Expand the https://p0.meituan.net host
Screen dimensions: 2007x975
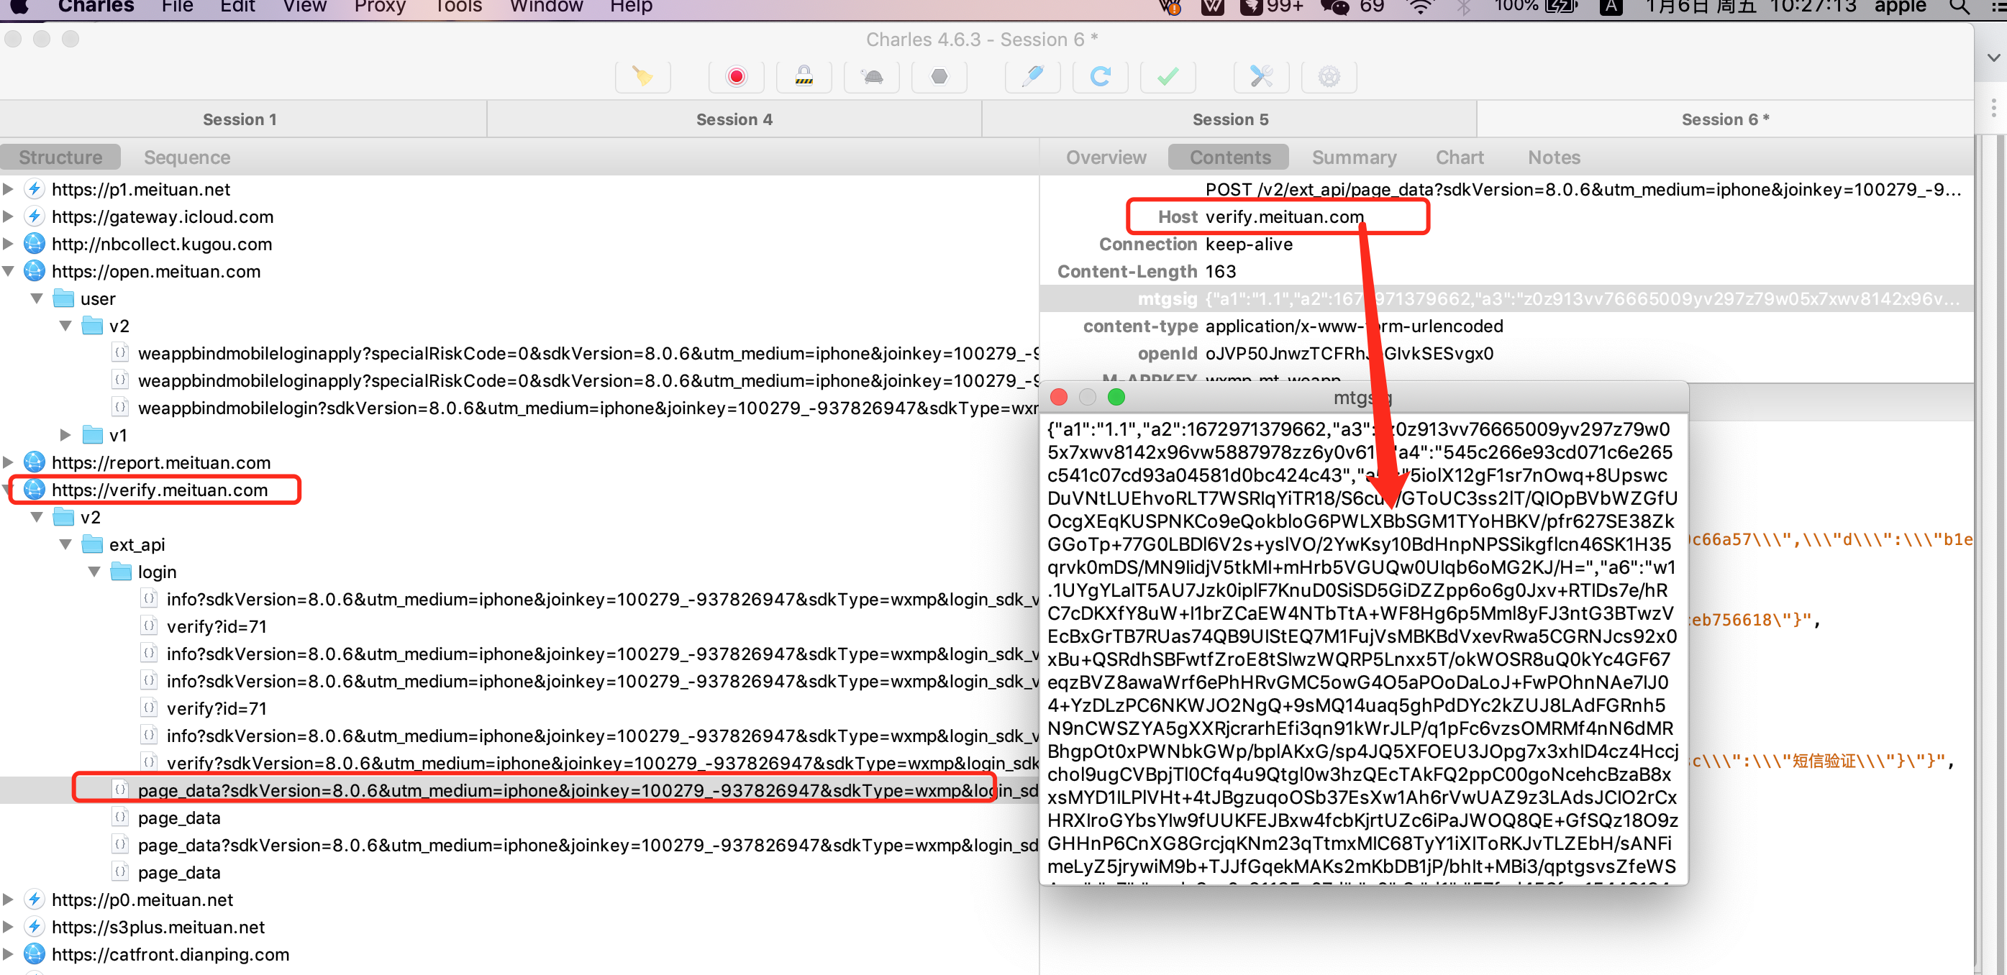coord(9,900)
